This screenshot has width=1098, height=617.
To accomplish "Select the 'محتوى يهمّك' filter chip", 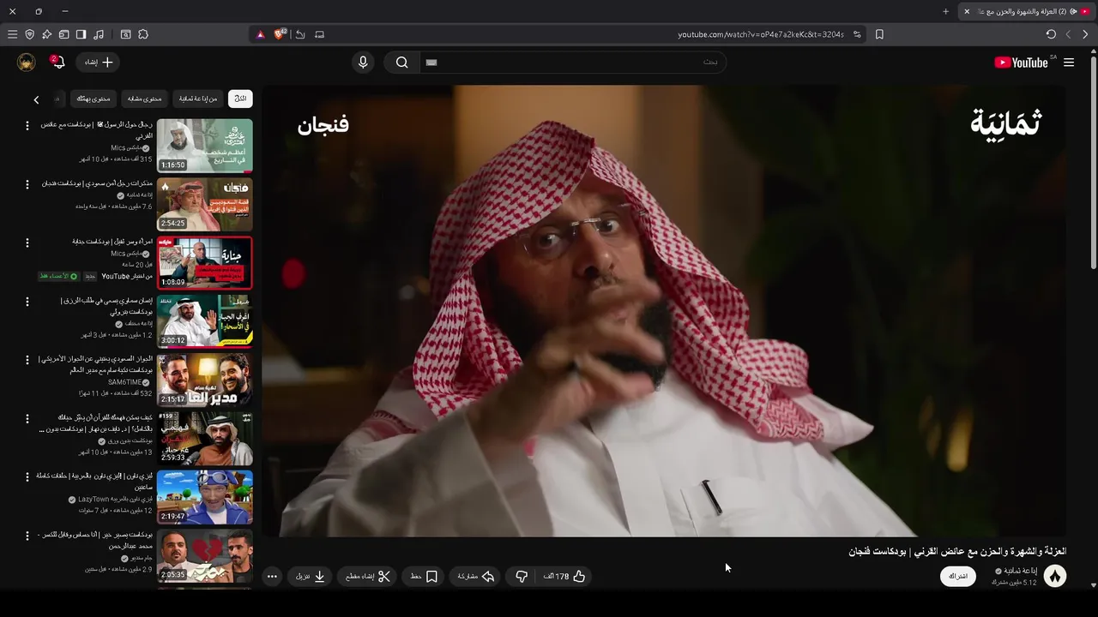I will tap(94, 99).
